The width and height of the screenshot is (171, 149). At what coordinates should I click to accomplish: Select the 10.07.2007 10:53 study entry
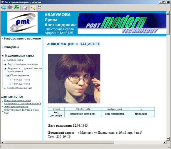(x=21, y=84)
